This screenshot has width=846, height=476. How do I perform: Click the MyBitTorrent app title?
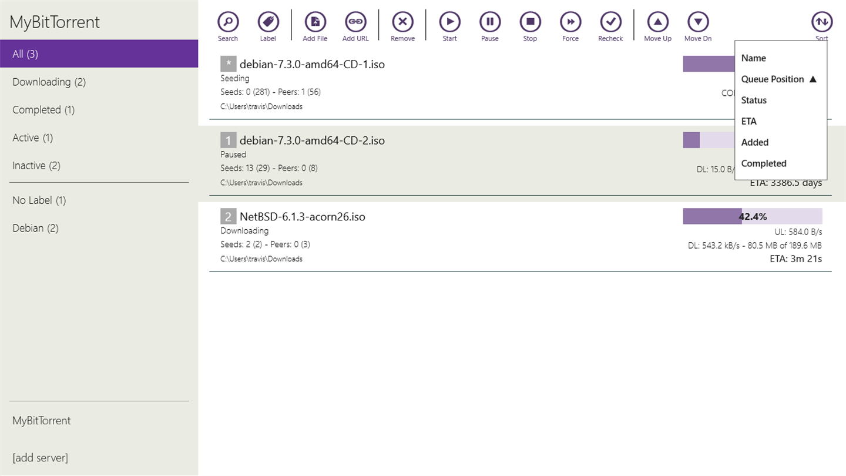pyautogui.click(x=55, y=22)
